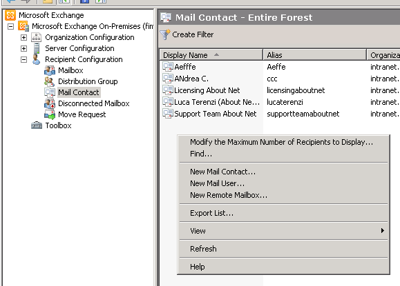The width and height of the screenshot is (400, 286).
Task: Click the Mailbox node icon
Action: 50,70
